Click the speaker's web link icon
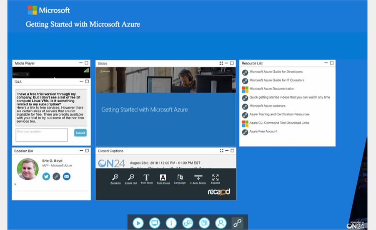The width and height of the screenshot is (376, 230). coord(56,177)
